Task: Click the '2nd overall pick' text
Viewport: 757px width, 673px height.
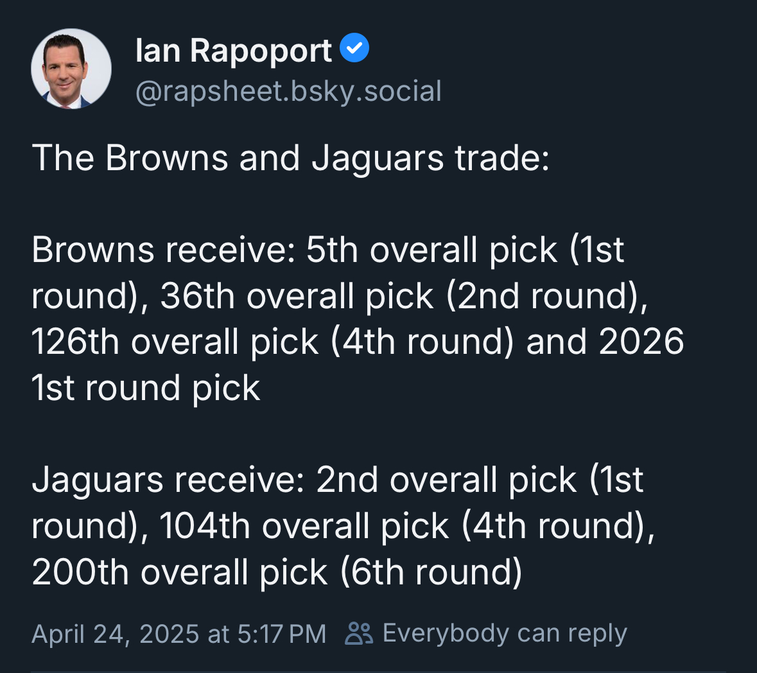Action: 446,480
